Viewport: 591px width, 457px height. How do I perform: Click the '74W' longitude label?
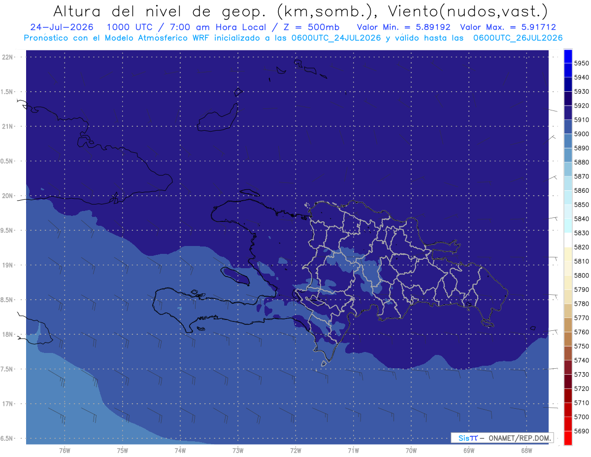click(x=180, y=450)
